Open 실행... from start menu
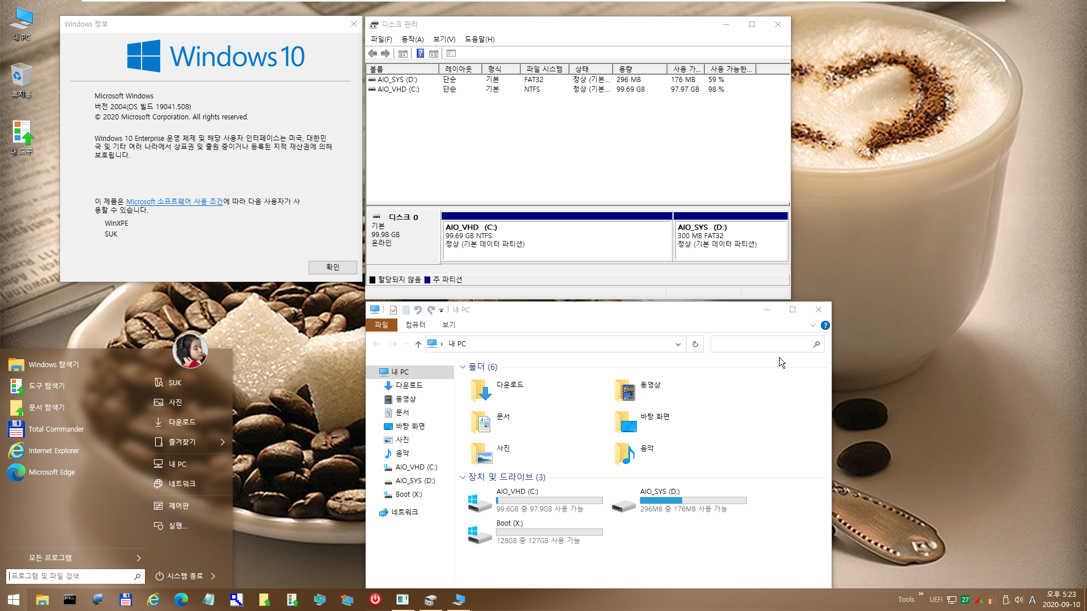 point(178,526)
